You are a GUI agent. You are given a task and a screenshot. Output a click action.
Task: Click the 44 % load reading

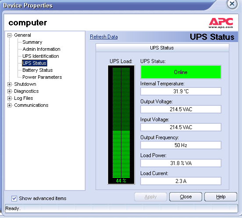coord(121,180)
